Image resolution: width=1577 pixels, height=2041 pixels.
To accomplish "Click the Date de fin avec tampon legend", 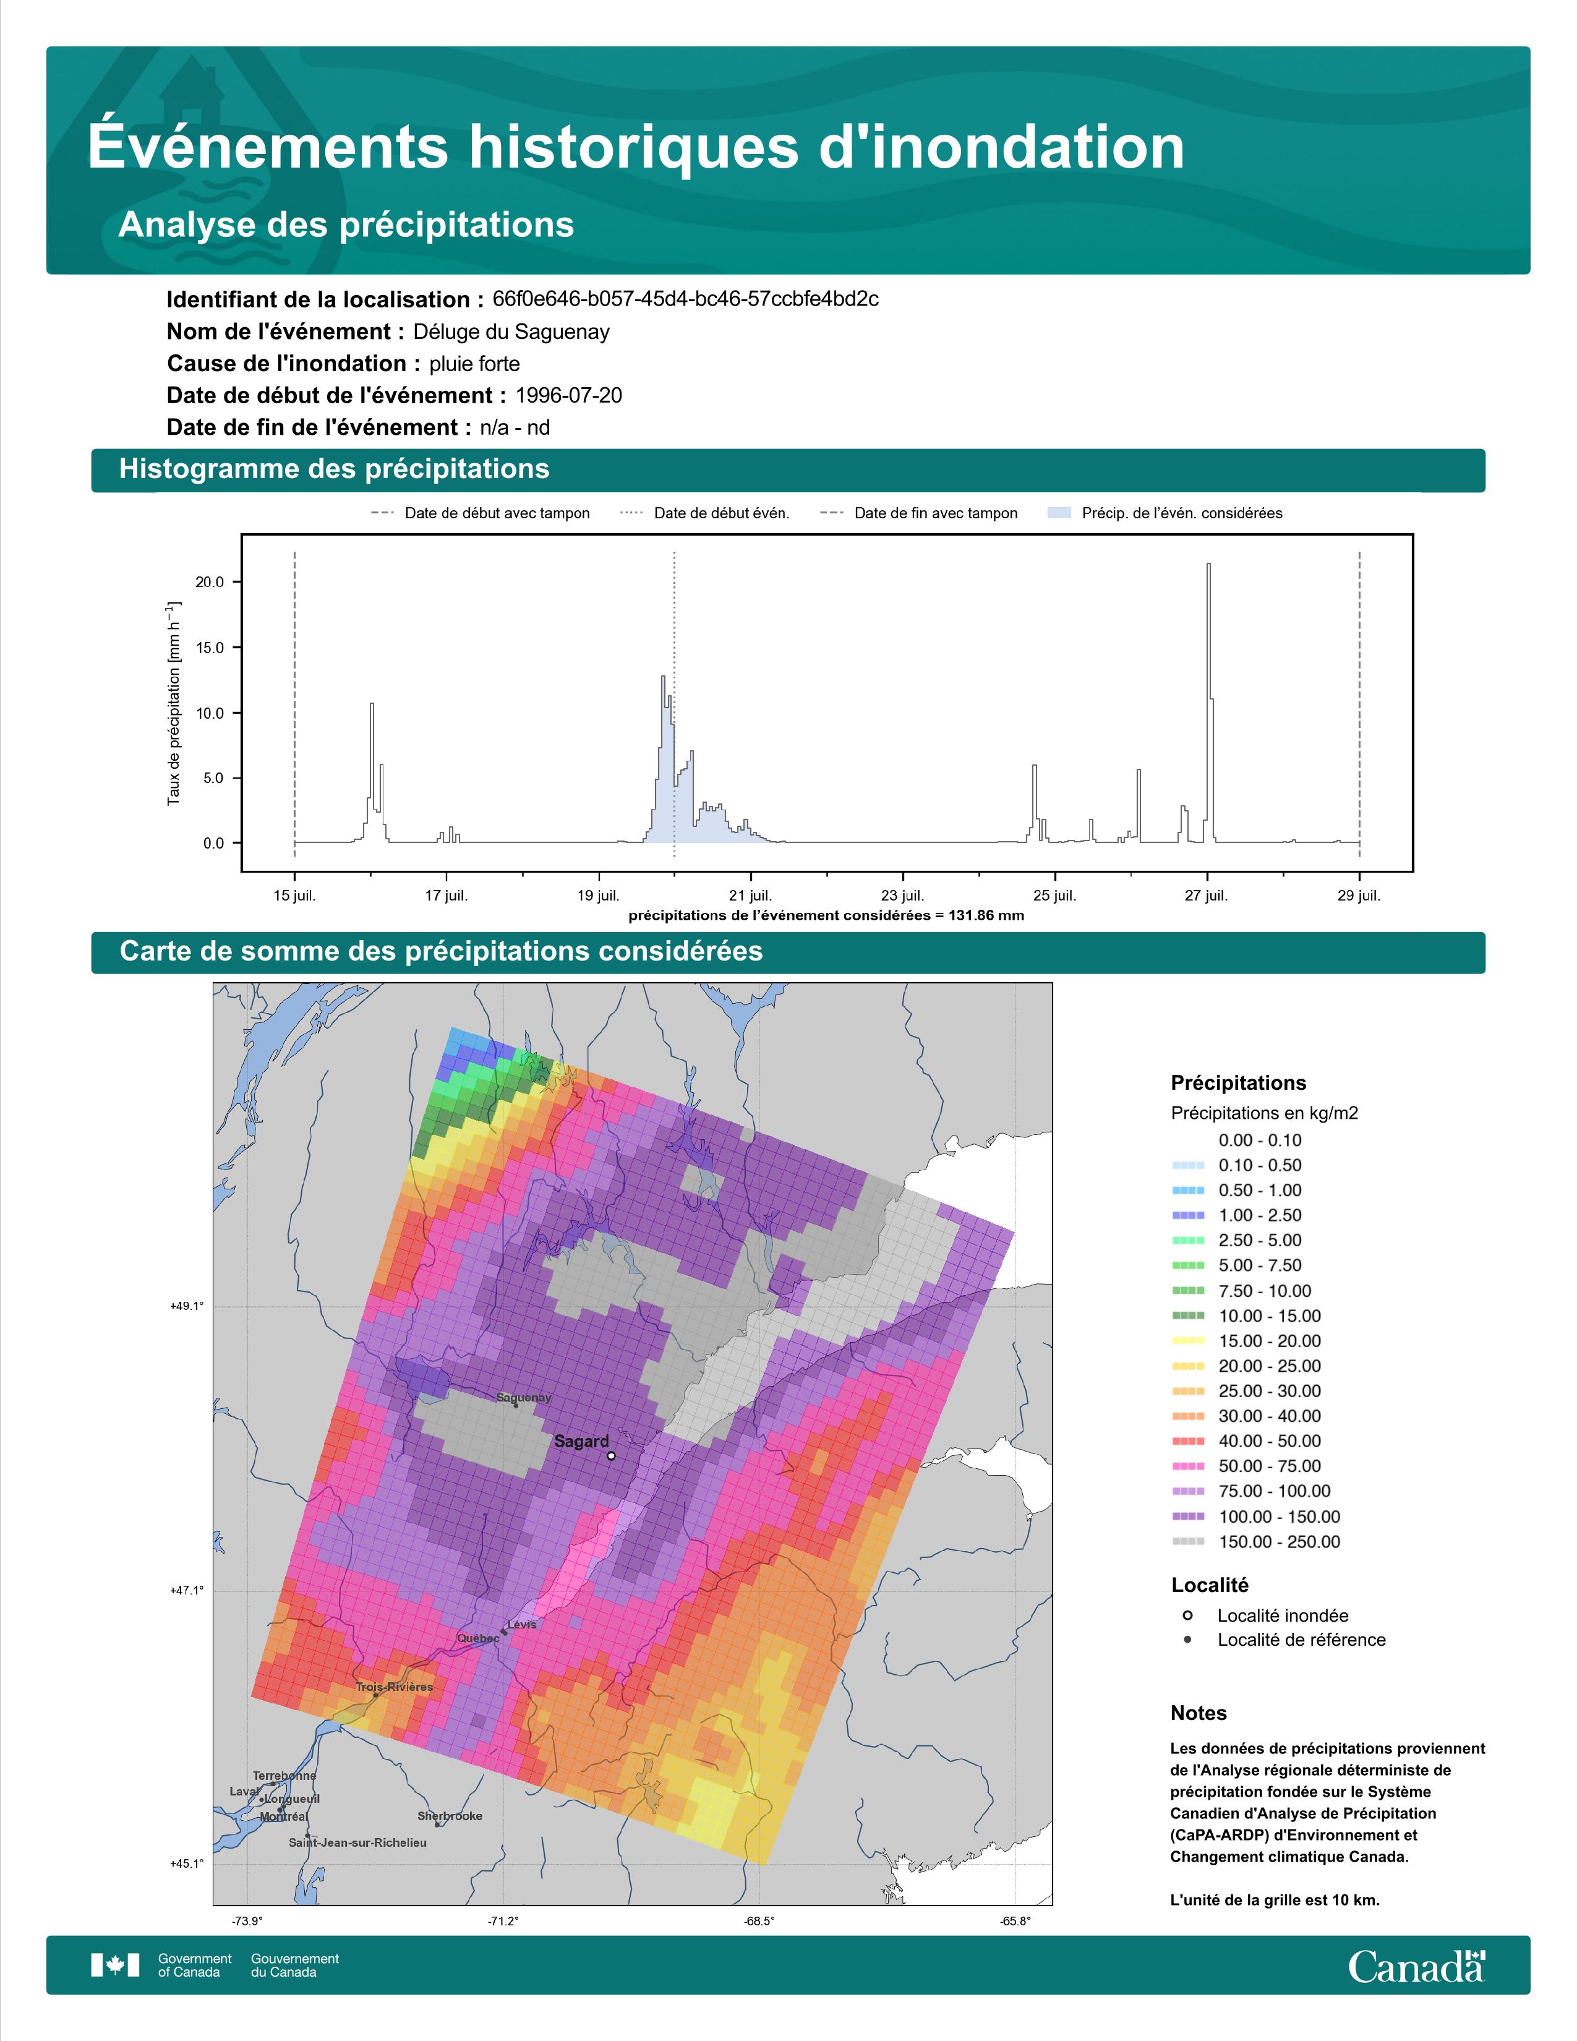I will click(x=918, y=513).
